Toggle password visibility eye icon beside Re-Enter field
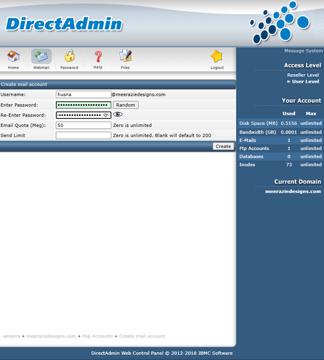This screenshot has width=324, height=360. point(118,114)
